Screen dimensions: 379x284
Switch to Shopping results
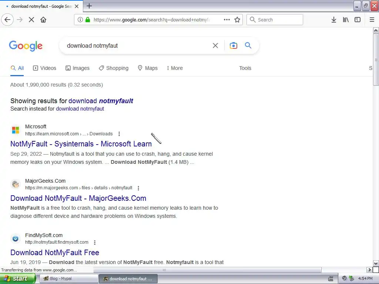coord(114,68)
